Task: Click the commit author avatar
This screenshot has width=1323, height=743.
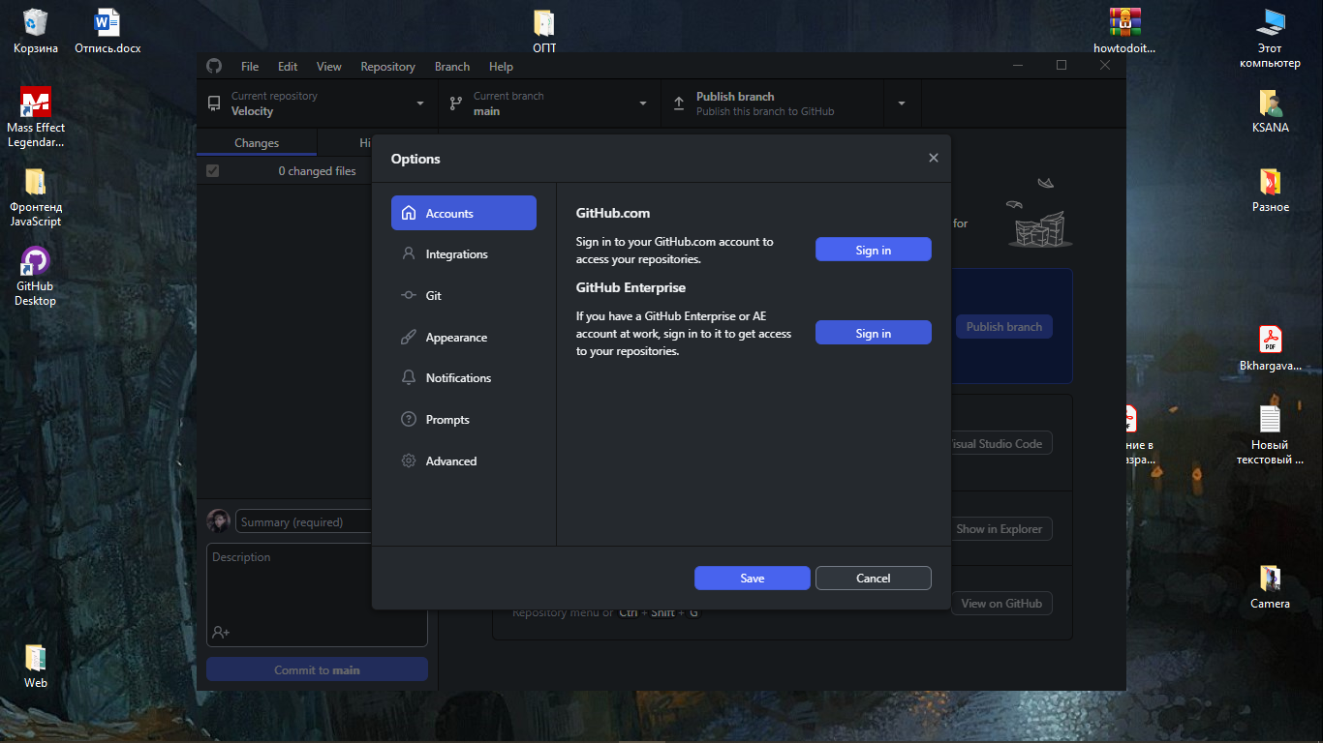Action: [x=218, y=521]
